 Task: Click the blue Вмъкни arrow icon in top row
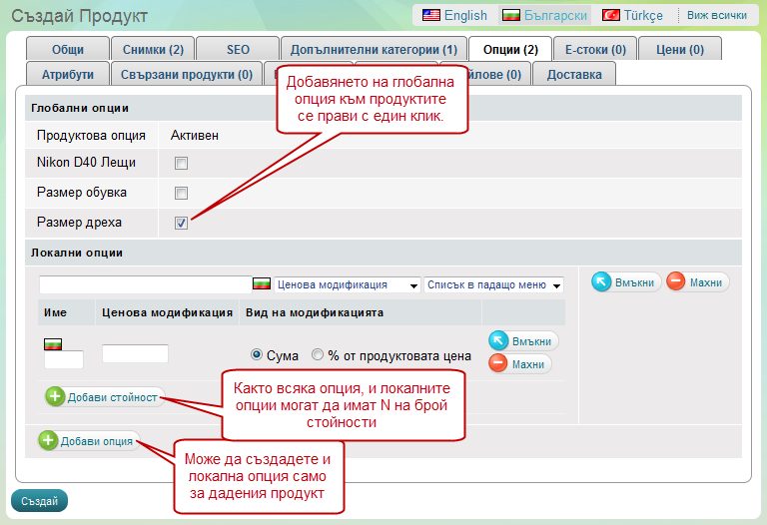(602, 282)
